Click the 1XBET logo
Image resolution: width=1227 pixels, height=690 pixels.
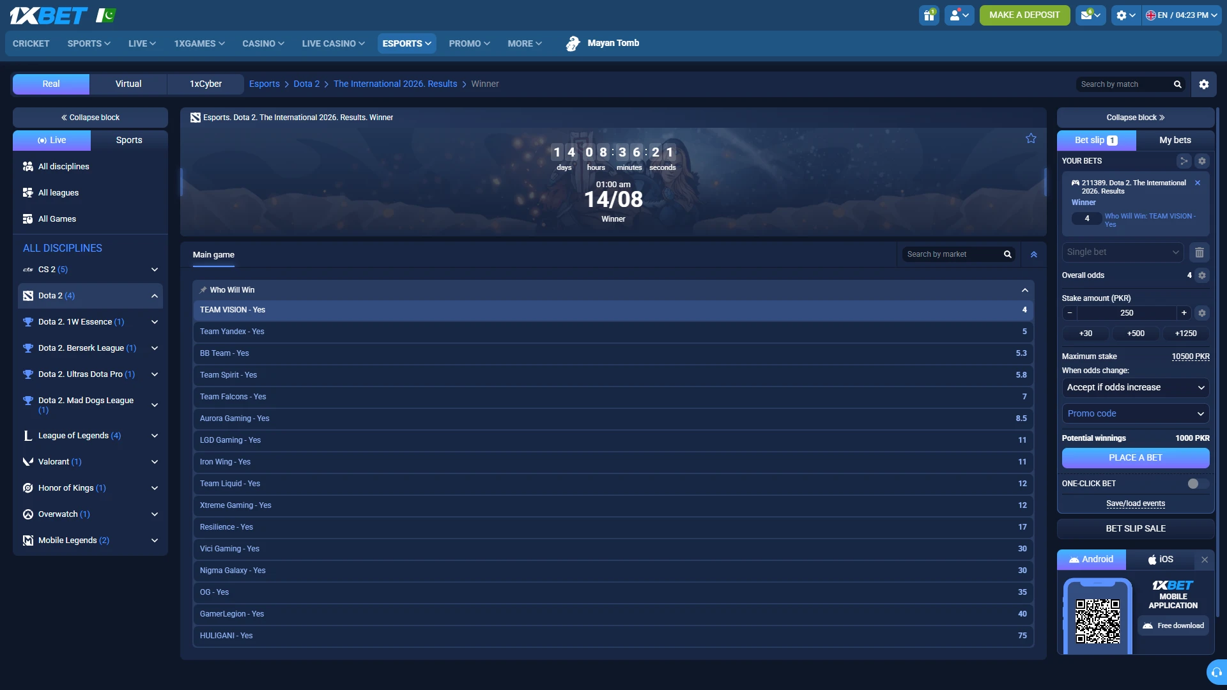coord(49,15)
